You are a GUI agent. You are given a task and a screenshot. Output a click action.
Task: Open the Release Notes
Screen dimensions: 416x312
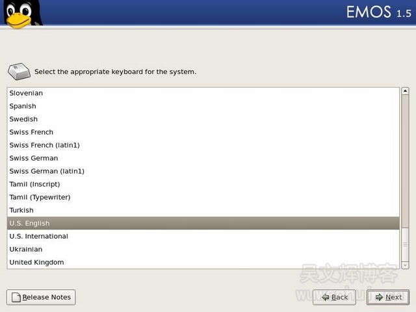41,297
